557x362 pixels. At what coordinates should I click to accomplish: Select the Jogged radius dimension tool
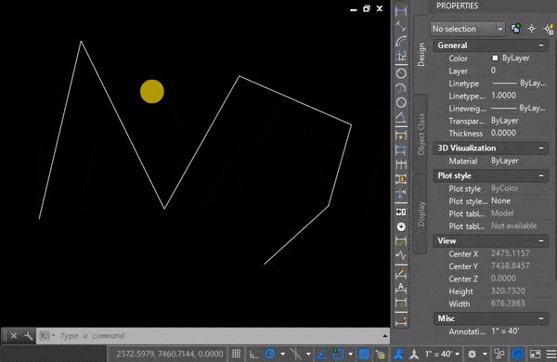click(x=401, y=88)
